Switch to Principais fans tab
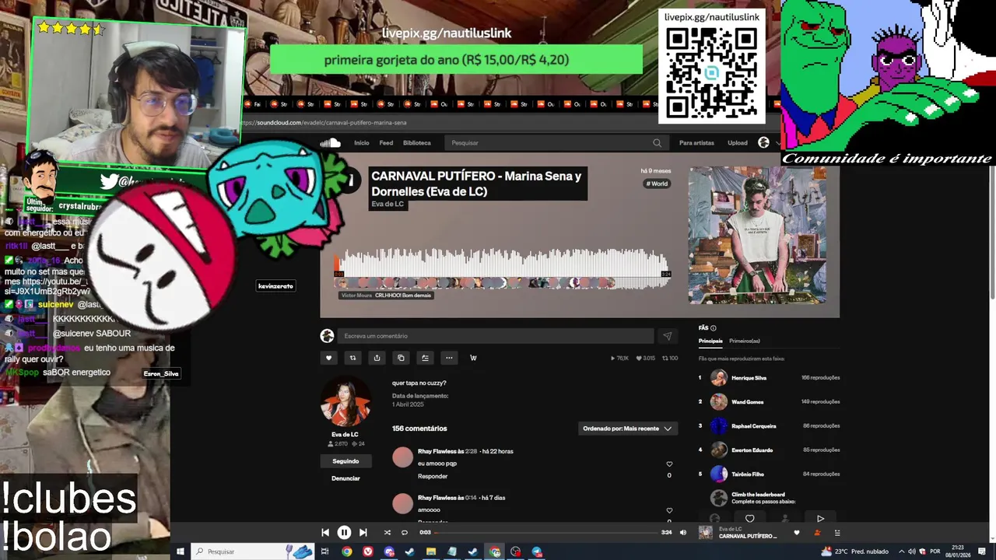Screen dimensions: 996x560 [x=710, y=341]
